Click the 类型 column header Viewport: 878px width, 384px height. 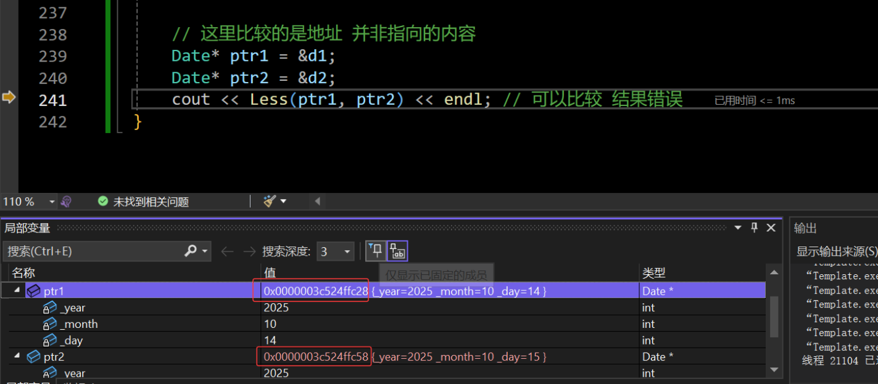pos(654,272)
